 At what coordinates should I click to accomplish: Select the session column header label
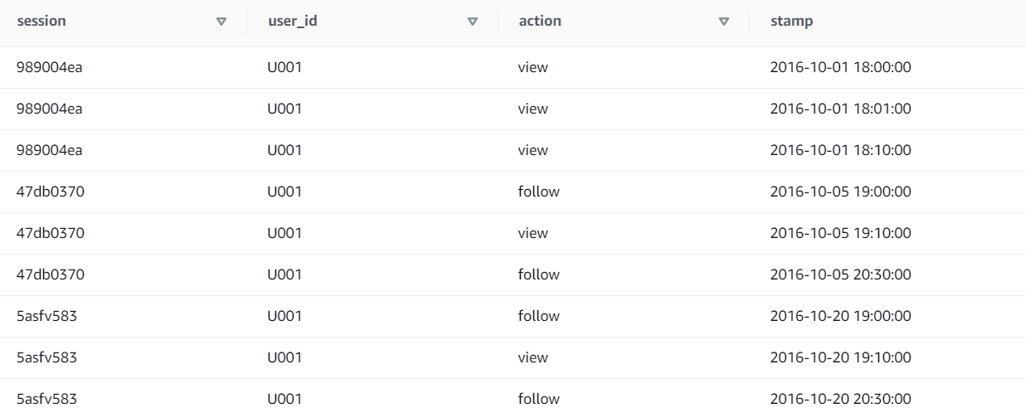(x=41, y=22)
